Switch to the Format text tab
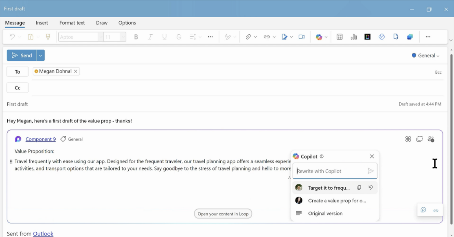 (72, 23)
